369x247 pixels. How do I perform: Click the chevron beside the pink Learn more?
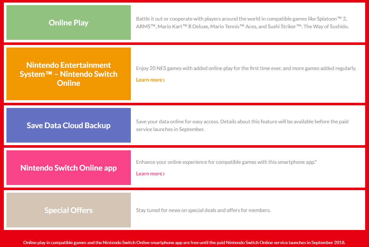[x=164, y=174]
